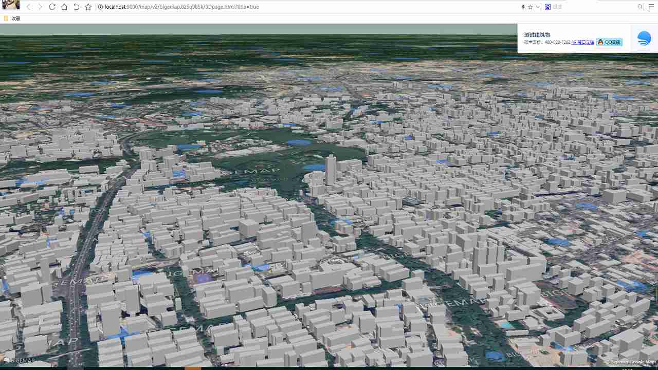The width and height of the screenshot is (658, 370).
Task: Click the user avatar picture at top-left
Action: pyautogui.click(x=11, y=5)
